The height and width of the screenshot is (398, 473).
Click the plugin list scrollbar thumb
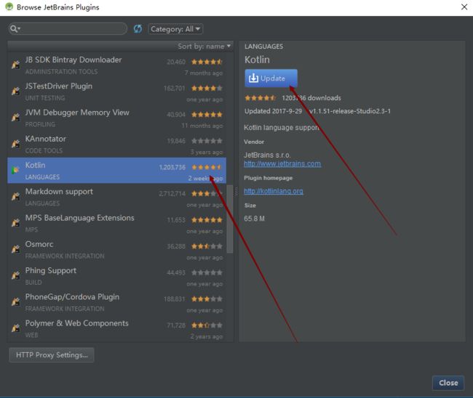[x=230, y=219]
